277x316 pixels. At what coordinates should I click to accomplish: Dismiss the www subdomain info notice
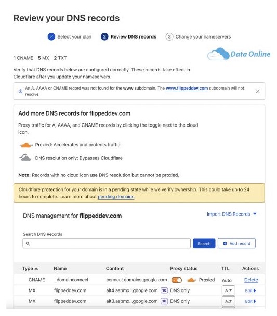(x=257, y=91)
